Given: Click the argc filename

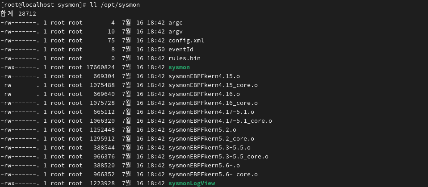Looking at the screenshot, I should tap(176, 23).
